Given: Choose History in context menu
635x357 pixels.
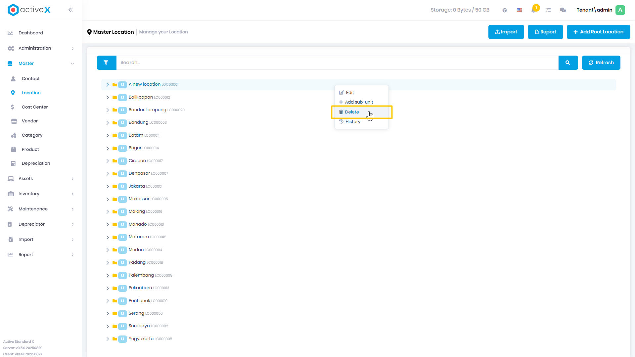Looking at the screenshot, I should (x=361, y=122).
